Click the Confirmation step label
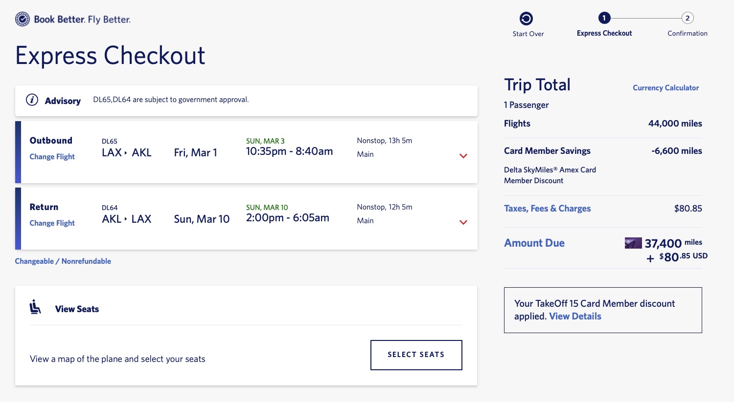 coord(688,33)
